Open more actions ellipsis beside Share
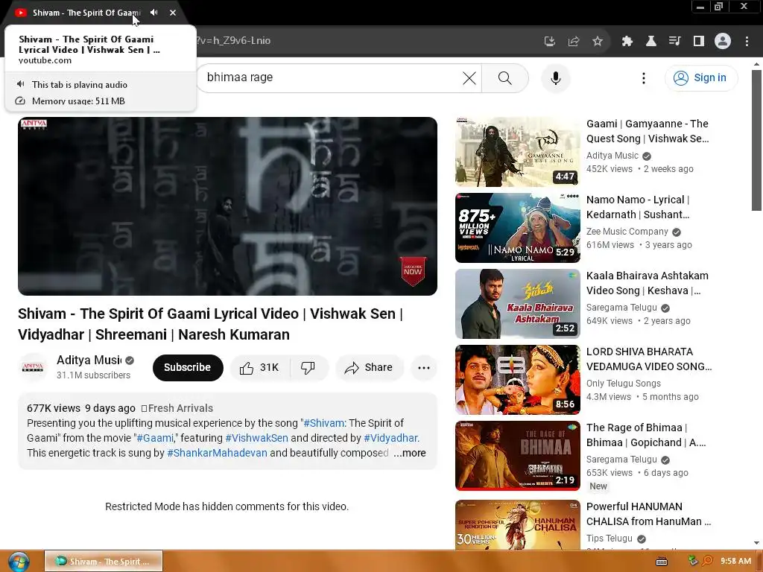The image size is (763, 572). (x=424, y=368)
